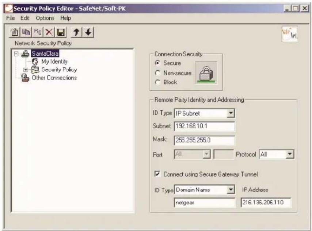Click the Security Policy tree icon
The image size is (312, 231).
click(35, 70)
